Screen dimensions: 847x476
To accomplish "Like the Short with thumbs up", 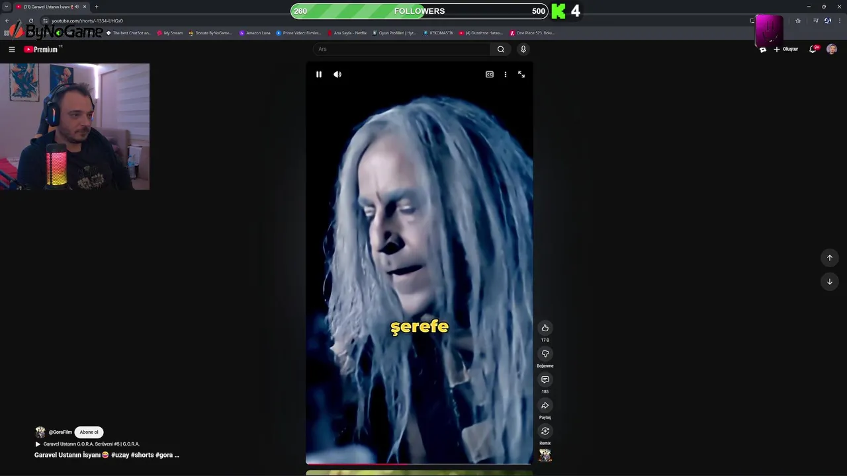I will pyautogui.click(x=545, y=328).
